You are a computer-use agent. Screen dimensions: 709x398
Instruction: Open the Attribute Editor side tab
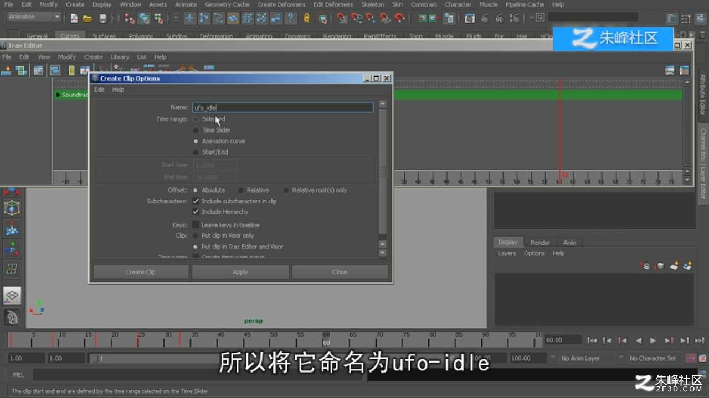pyautogui.click(x=702, y=95)
